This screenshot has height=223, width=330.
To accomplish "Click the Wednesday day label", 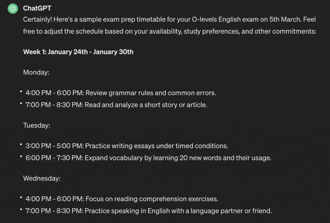I will [x=42, y=178].
